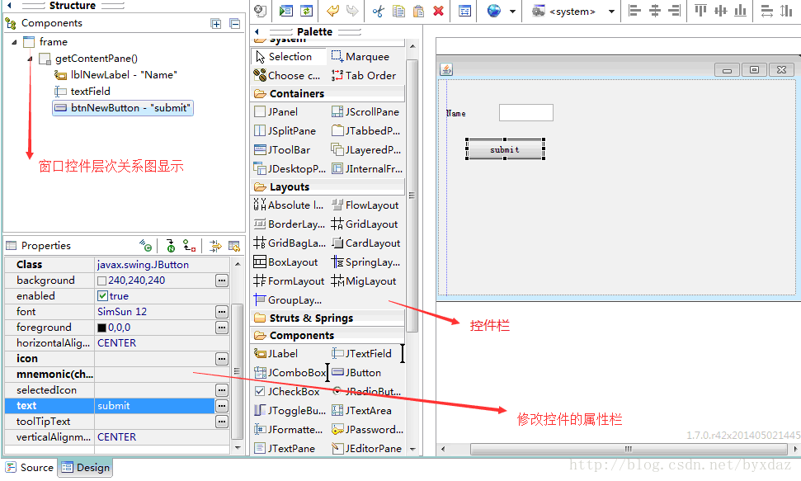The height and width of the screenshot is (481, 801).
Task: Pick the JTextField component in Palette
Action: tap(361, 354)
